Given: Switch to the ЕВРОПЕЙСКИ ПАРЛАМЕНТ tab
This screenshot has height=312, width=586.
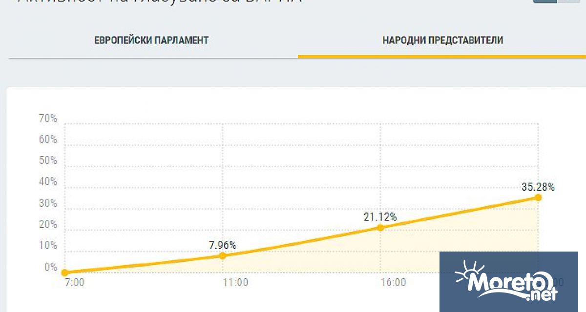Looking at the screenshot, I should pyautogui.click(x=151, y=40).
